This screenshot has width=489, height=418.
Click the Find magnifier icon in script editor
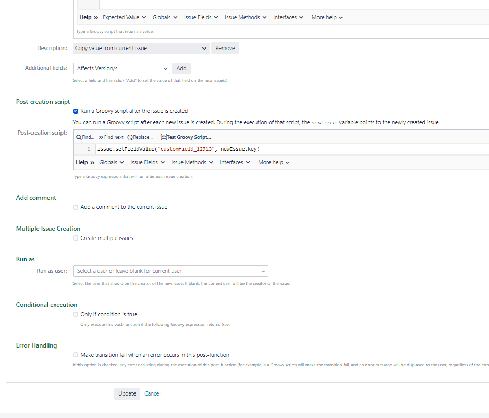[79, 137]
